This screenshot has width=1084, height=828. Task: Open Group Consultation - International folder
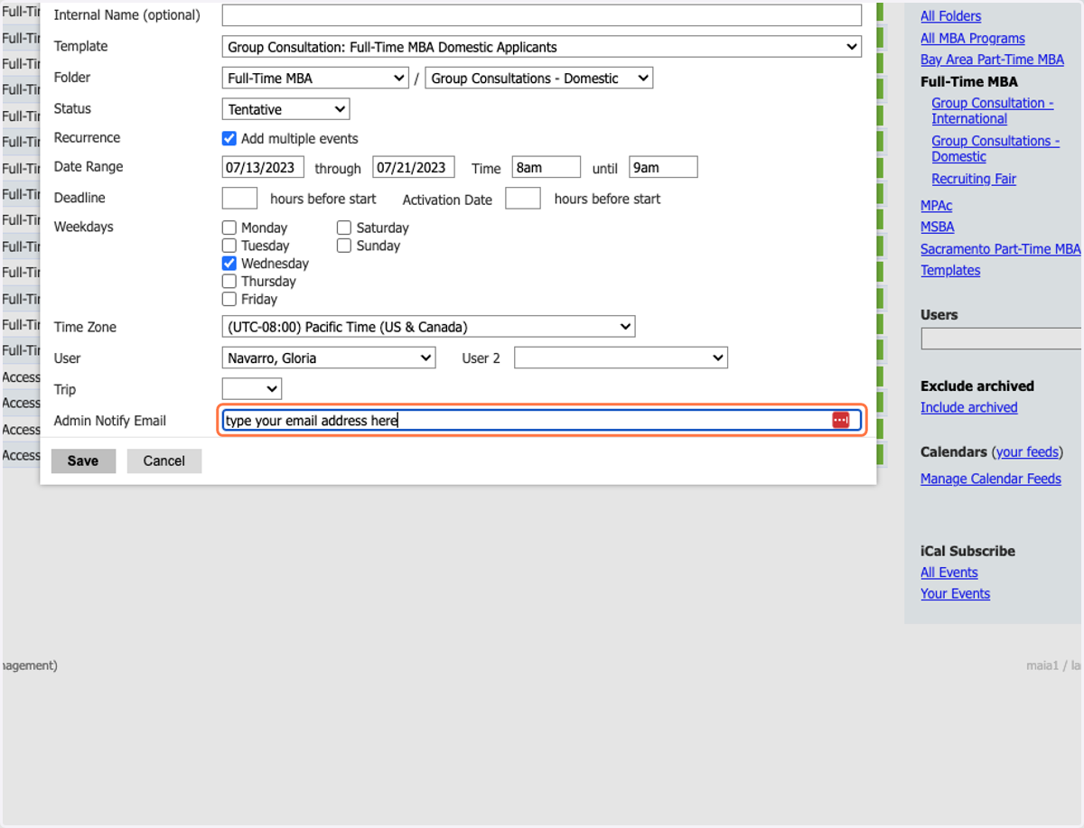tap(993, 111)
